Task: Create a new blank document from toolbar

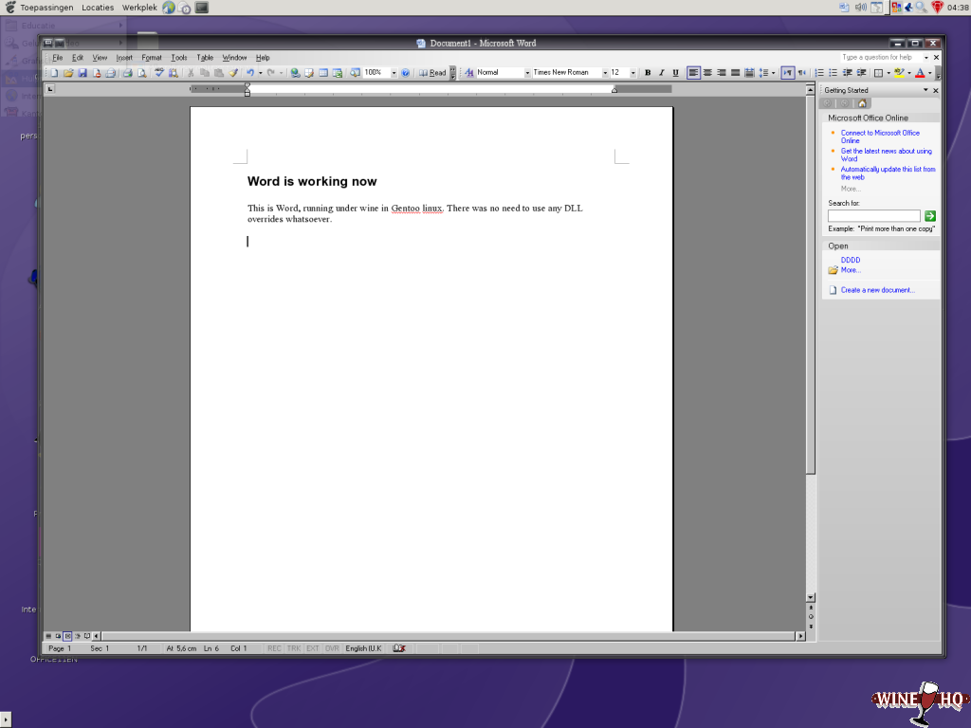Action: pos(54,73)
